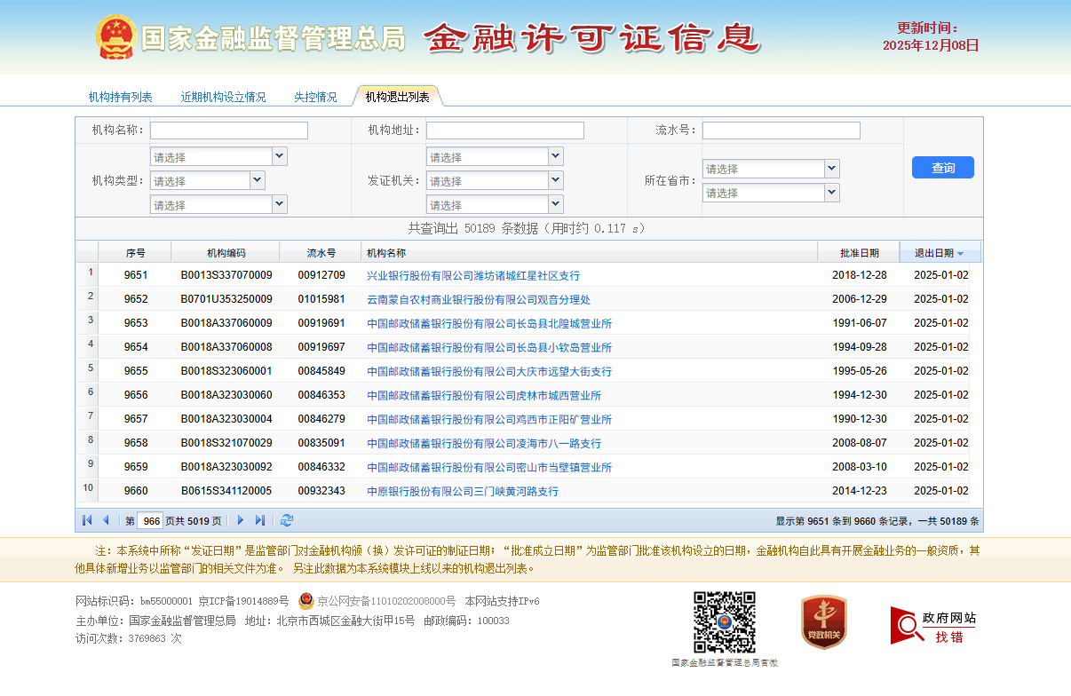Viewport: 1071px width, 696px height.
Task: Click the national emblem logo in header
Action: click(115, 37)
